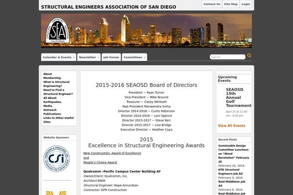Open Sustainable Design Committee Luncheon post
293x195 pixels.
click(233, 154)
